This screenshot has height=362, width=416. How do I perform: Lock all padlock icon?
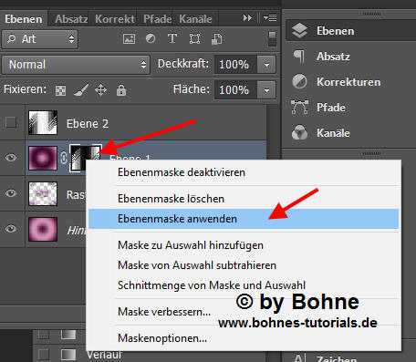(121, 90)
